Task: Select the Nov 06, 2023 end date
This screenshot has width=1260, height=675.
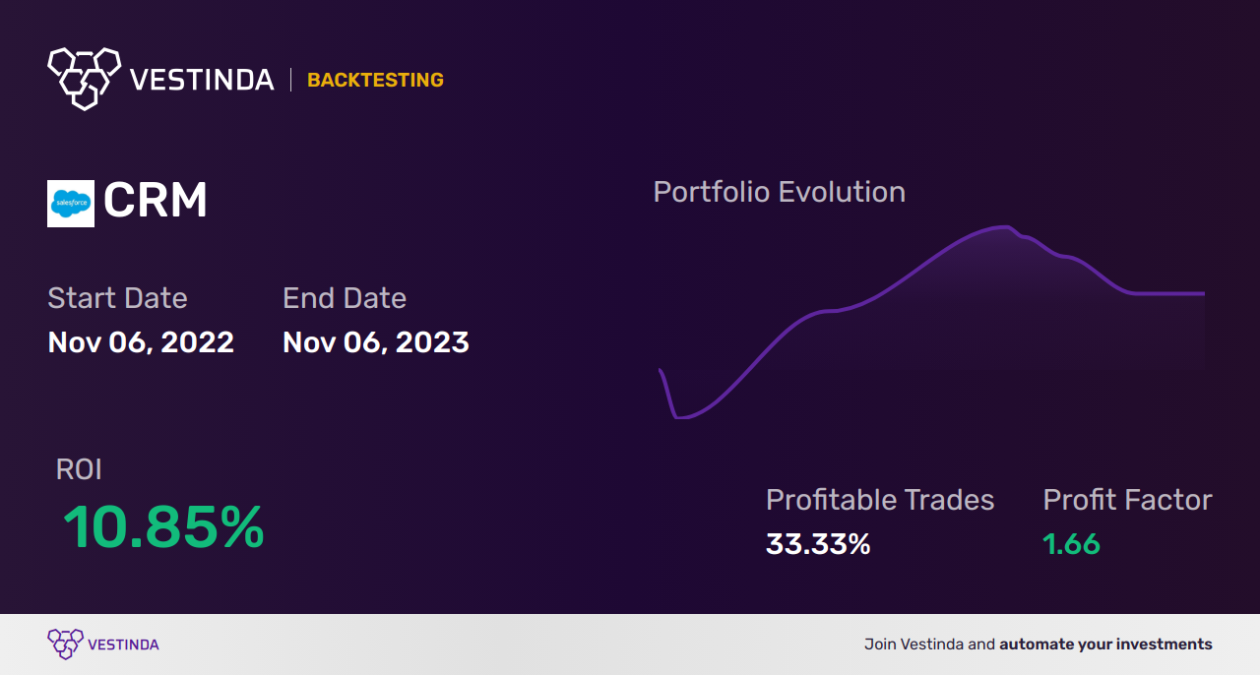Action: click(x=376, y=342)
